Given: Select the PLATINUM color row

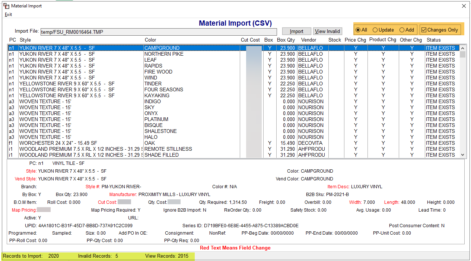Looking at the screenshot, I should 233,119.
